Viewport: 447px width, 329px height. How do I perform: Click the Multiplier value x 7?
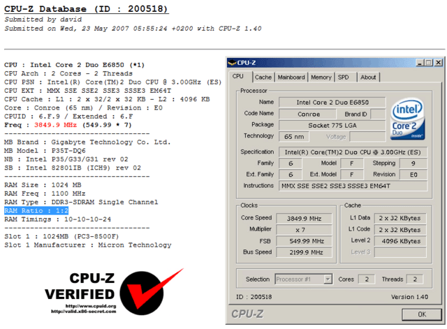click(x=304, y=230)
